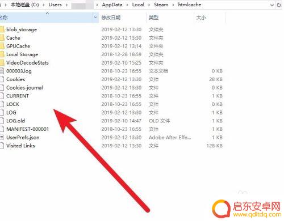Click the UserPrefs.json file icon

point(2,138)
